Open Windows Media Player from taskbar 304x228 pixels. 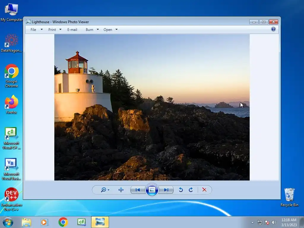[x=44, y=222]
